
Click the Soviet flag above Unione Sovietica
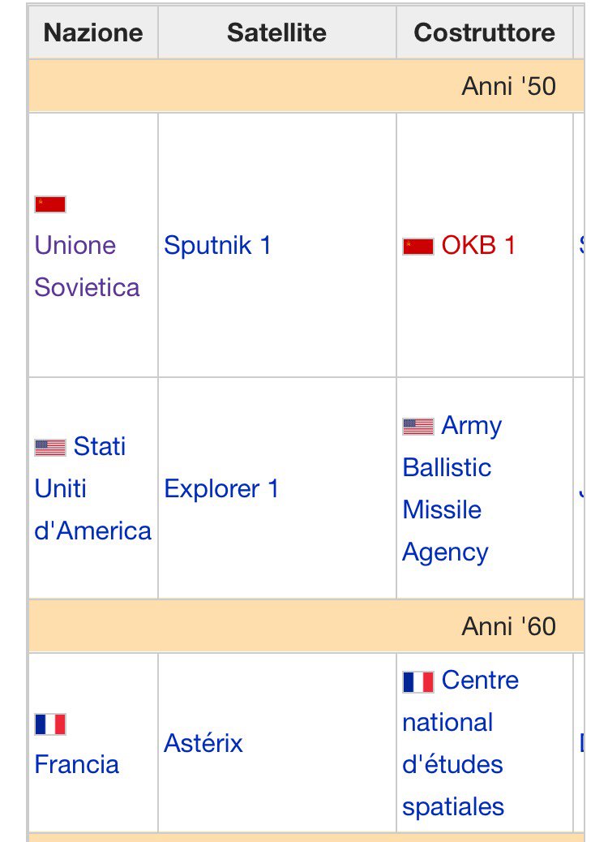click(x=50, y=204)
